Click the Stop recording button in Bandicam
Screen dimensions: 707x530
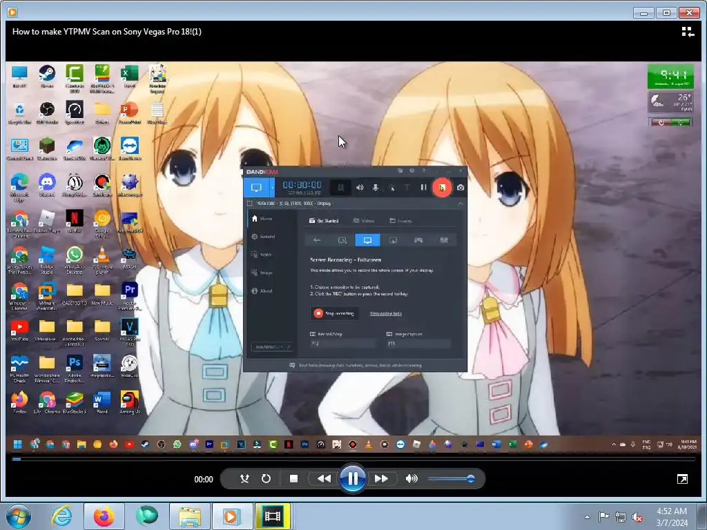[x=334, y=313]
